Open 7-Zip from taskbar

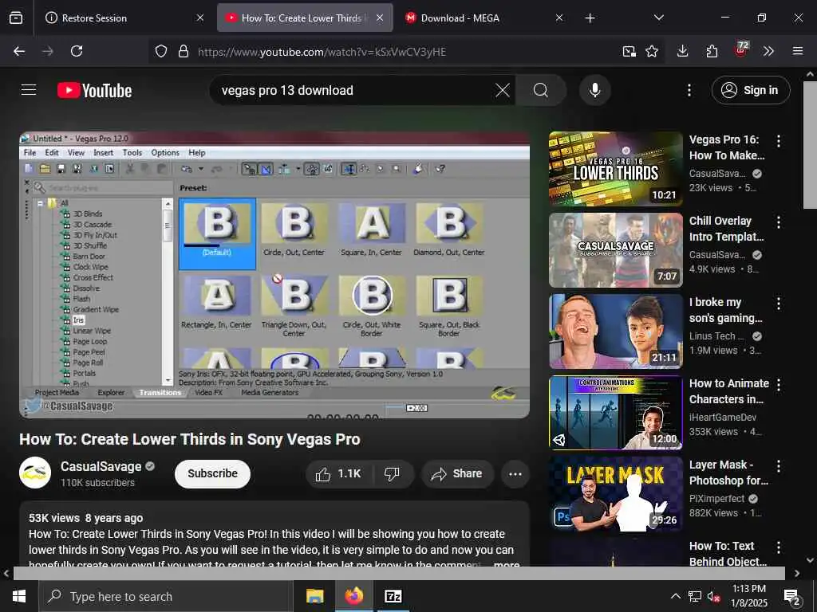click(393, 596)
